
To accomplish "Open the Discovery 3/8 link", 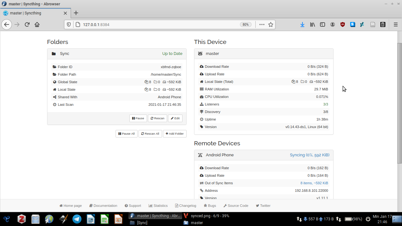I will click(326, 112).
